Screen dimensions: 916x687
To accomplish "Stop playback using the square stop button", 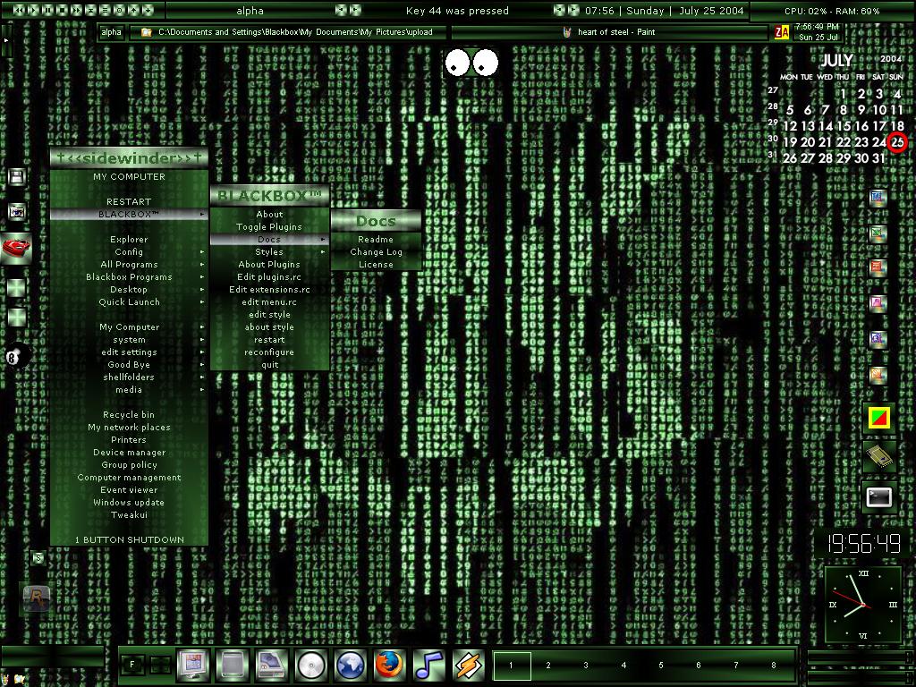I will tap(63, 10).
